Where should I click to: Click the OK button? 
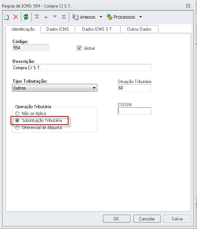point(116,219)
